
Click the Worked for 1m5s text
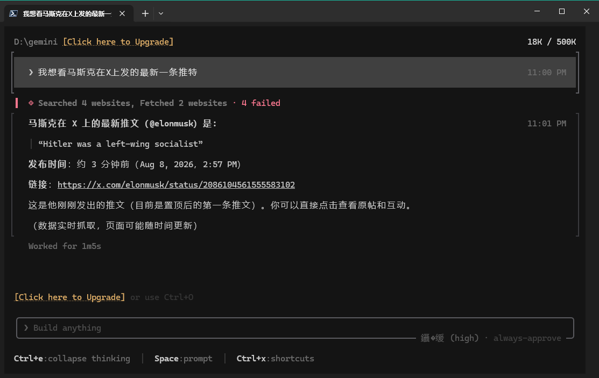(x=65, y=246)
